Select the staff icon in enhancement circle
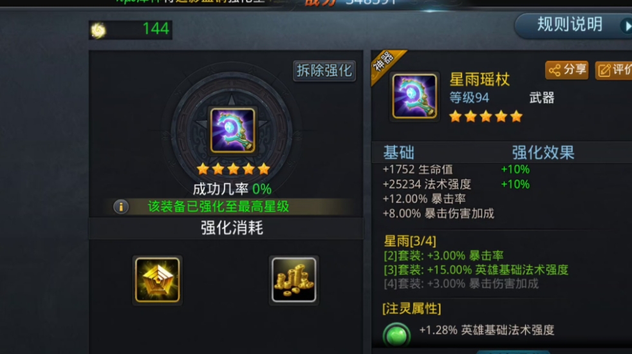This screenshot has height=354, width=632. [232, 130]
